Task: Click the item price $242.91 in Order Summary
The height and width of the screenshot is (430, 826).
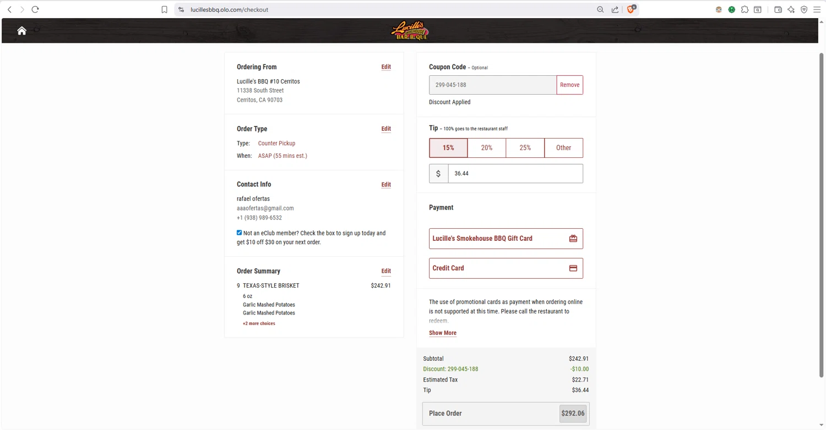Action: point(381,286)
